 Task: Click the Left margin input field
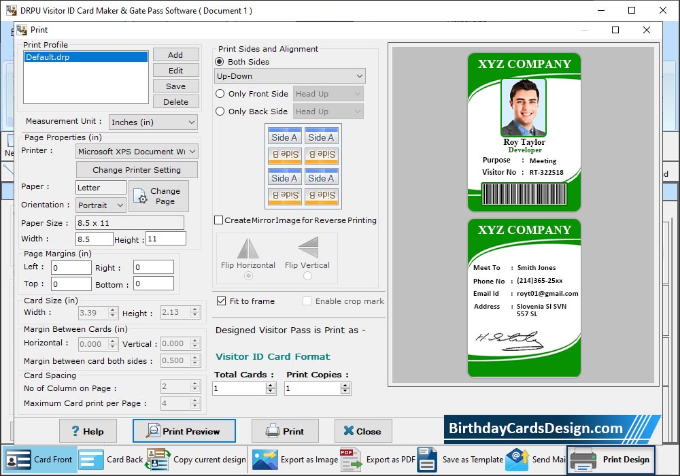(71, 267)
